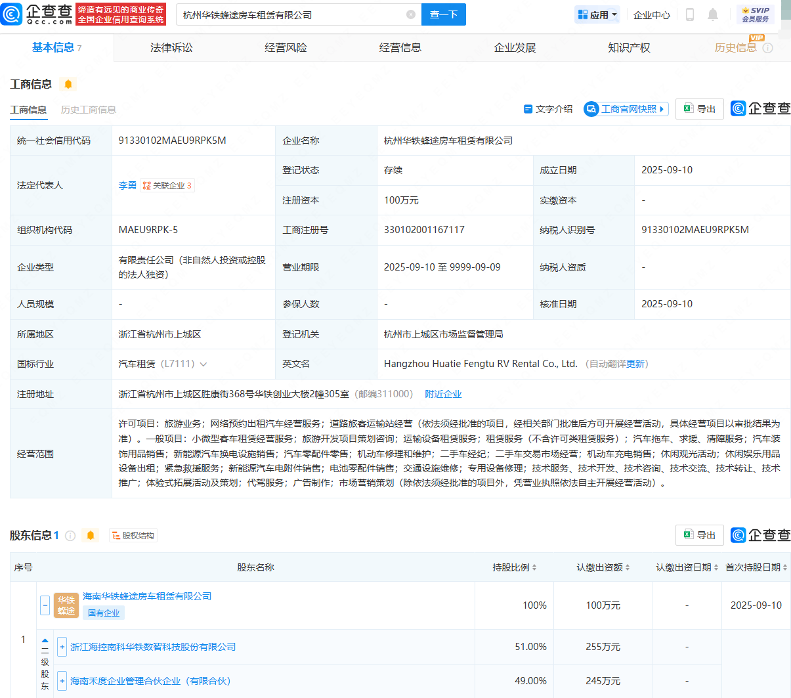Select 组织机构代码 value MAEU9RPK-5
Viewport: 791px width, 698px height.
(x=148, y=230)
